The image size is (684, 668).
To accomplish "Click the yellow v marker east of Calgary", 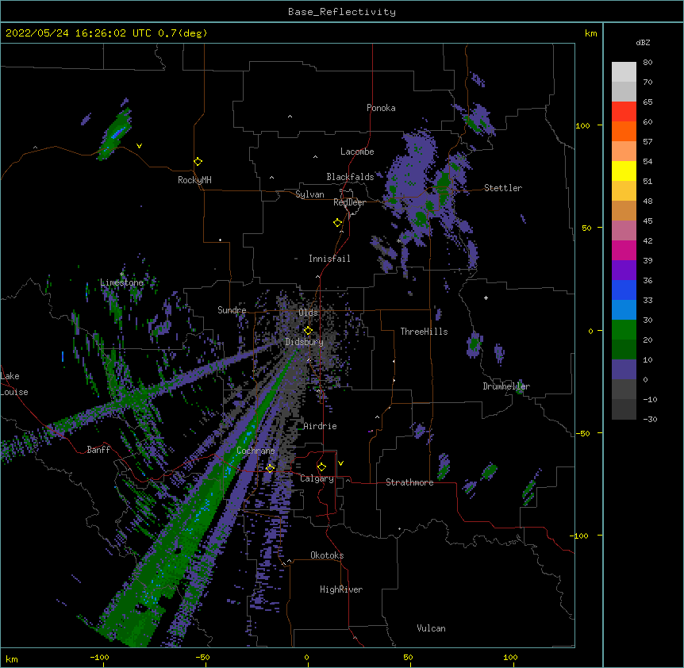I will (x=340, y=463).
